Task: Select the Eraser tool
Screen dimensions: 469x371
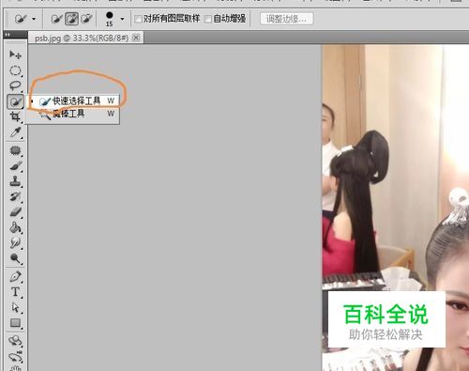Action: click(15, 212)
